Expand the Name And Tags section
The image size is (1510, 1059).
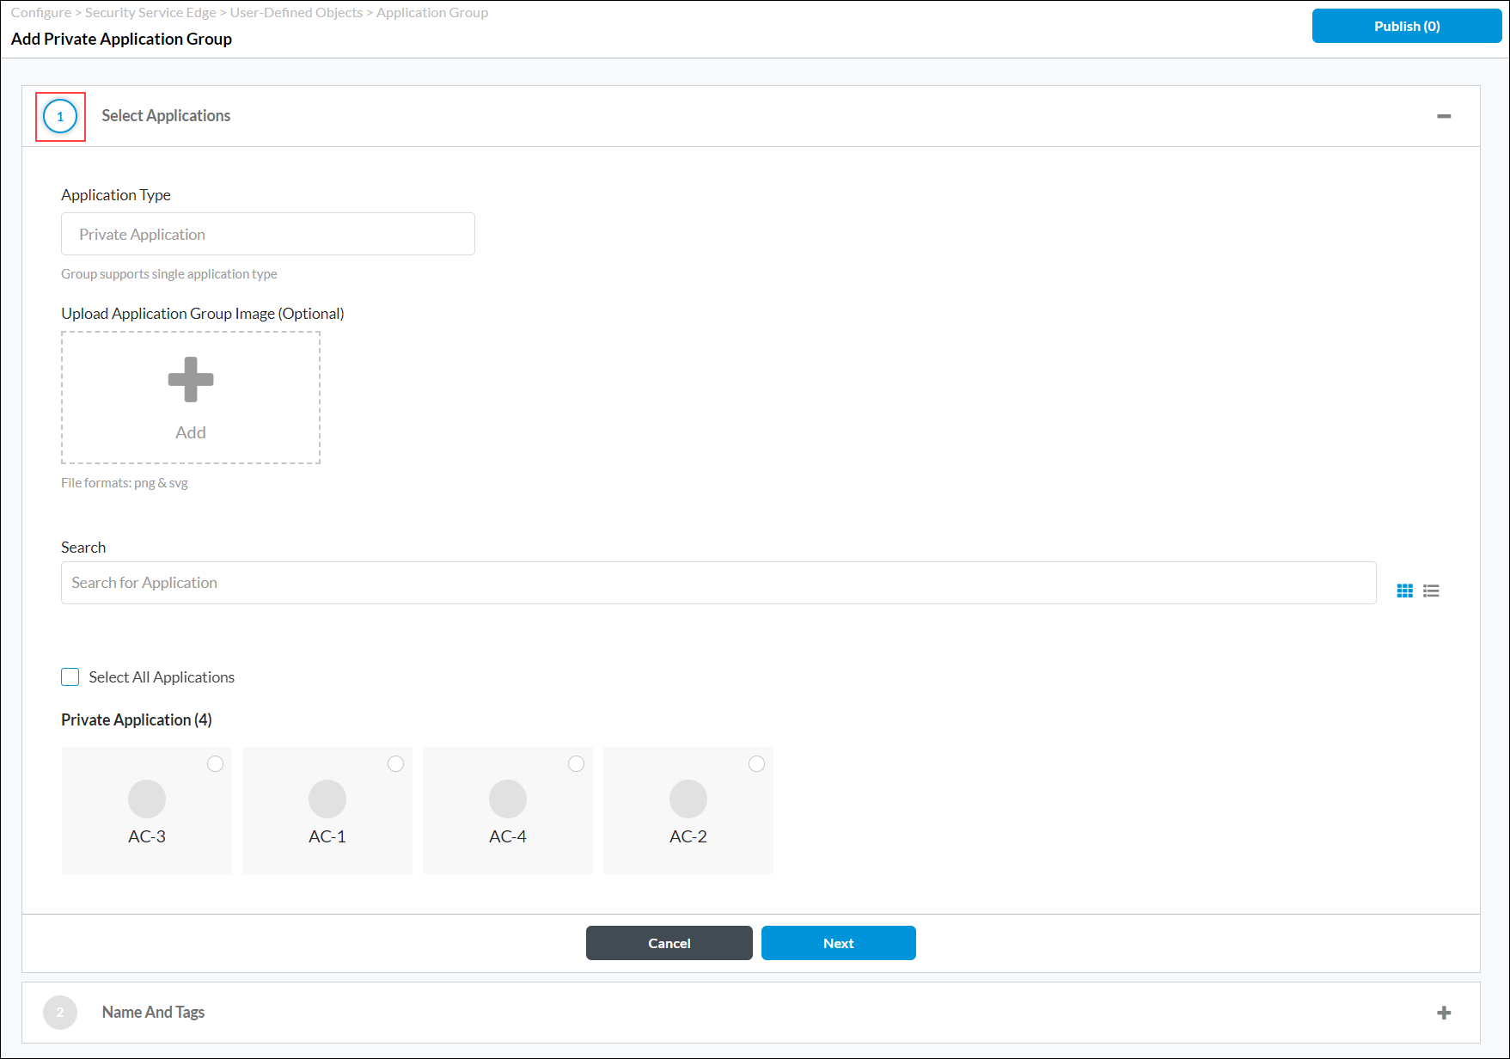tap(1445, 1013)
